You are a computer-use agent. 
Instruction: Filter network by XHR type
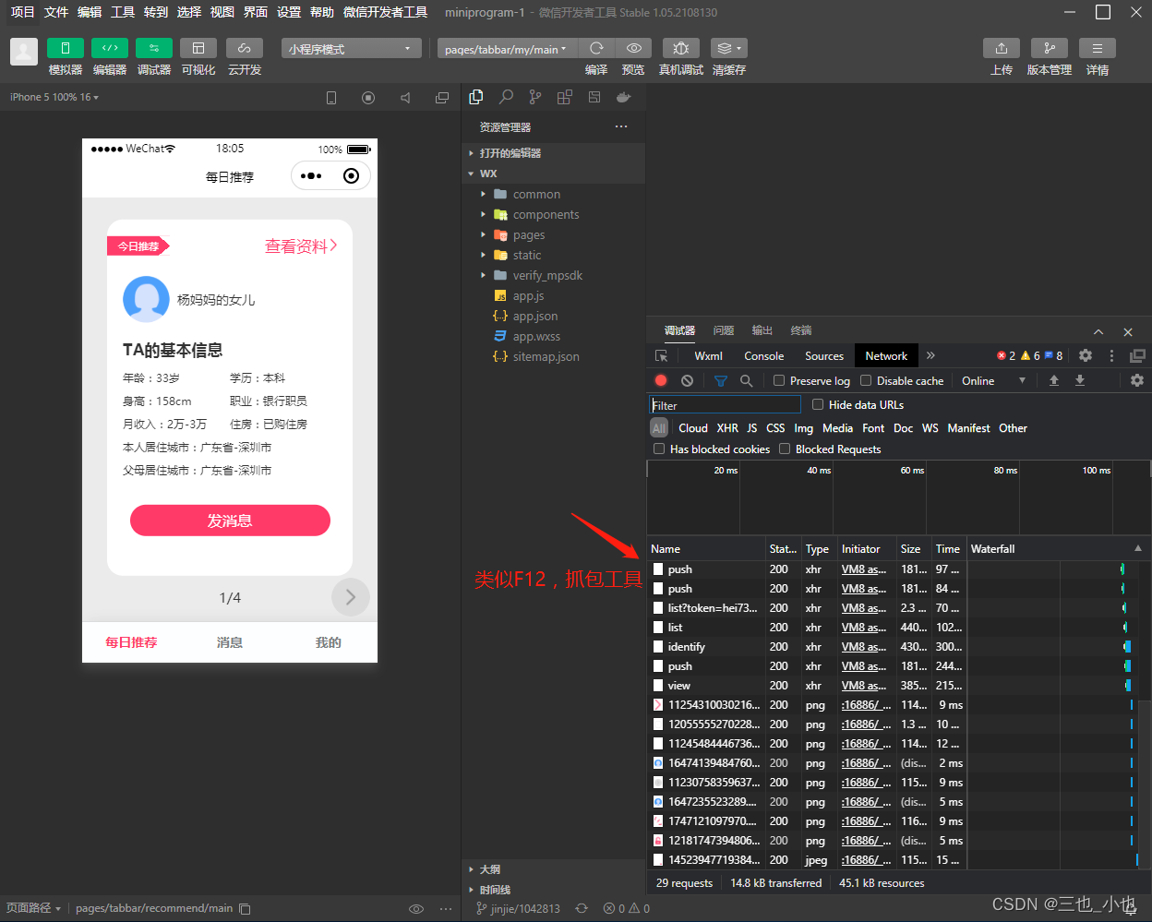[727, 428]
